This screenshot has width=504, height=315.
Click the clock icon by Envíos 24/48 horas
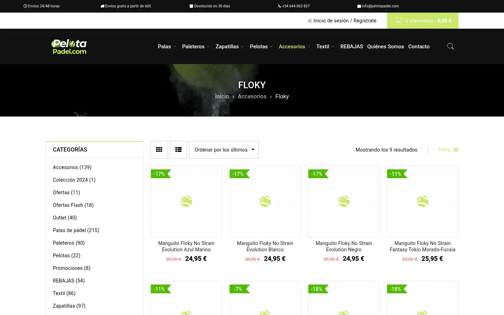pos(25,6)
